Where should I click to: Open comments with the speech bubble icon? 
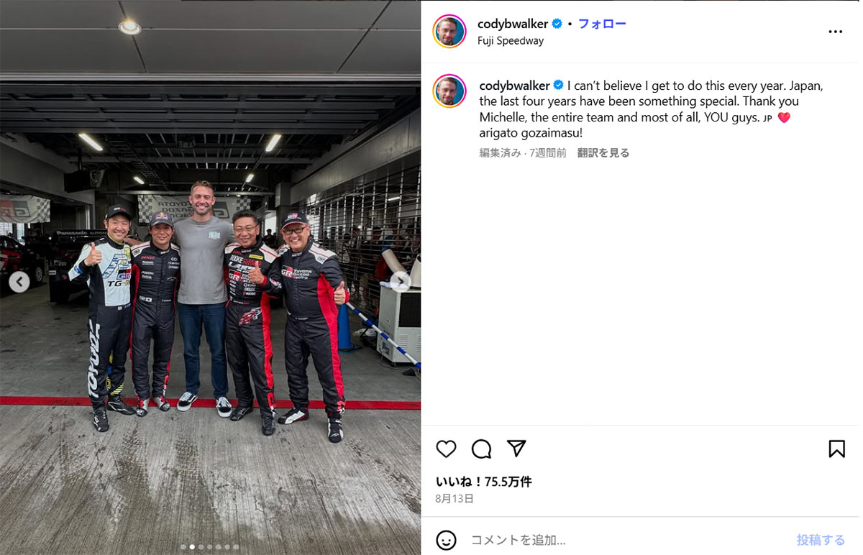[481, 449]
